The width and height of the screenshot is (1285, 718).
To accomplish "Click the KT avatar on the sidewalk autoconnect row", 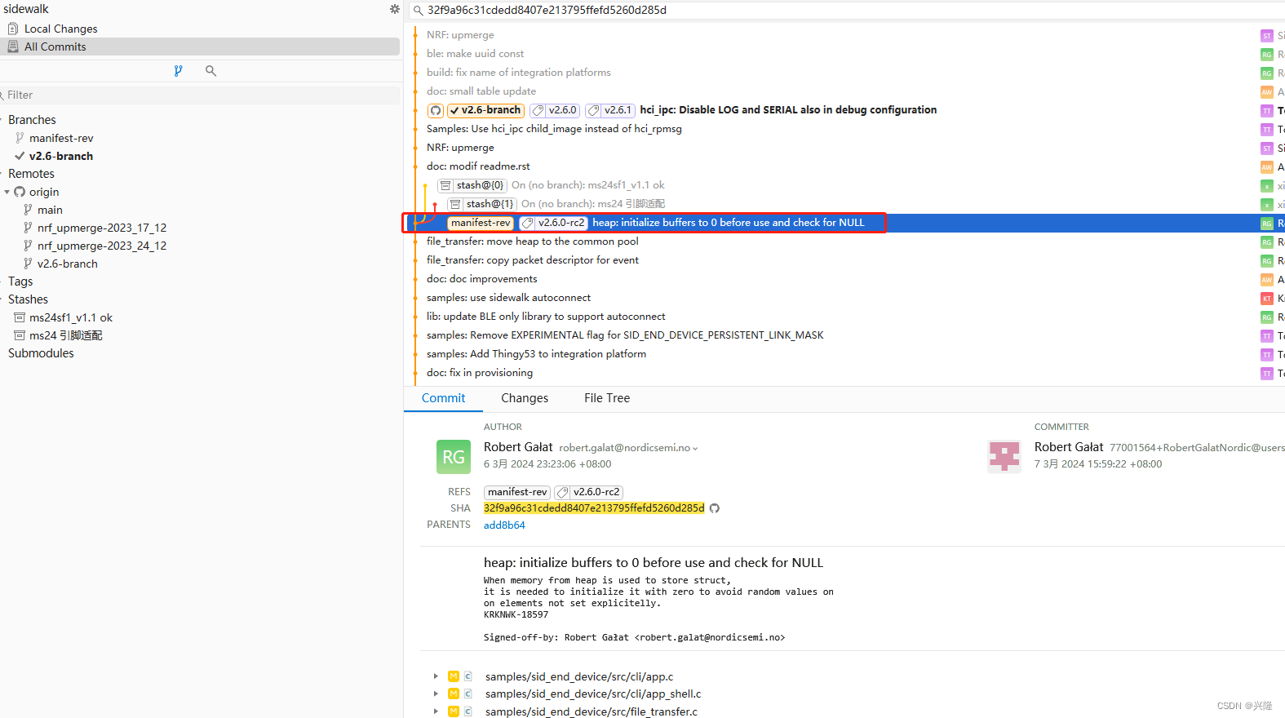I will (1267, 299).
